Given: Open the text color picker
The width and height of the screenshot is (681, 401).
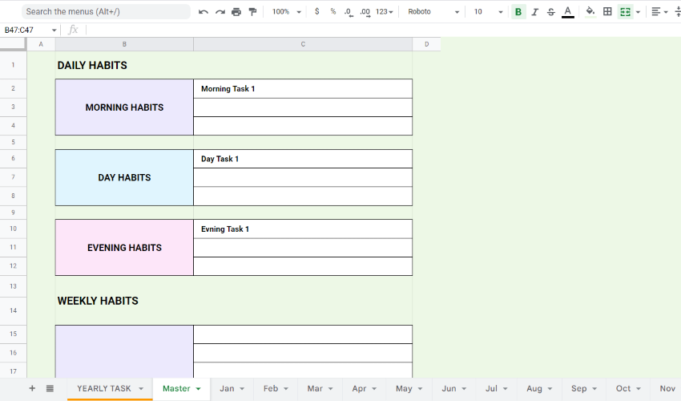Looking at the screenshot, I should click(568, 12).
